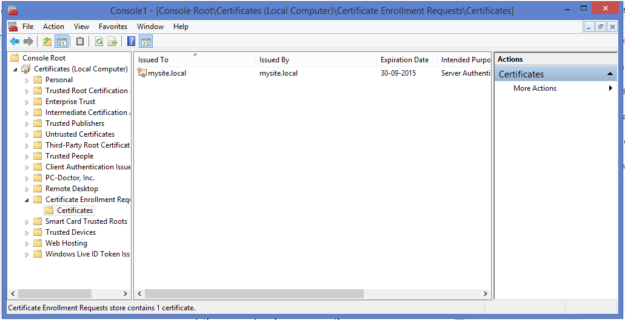Sort by the Intended Purposes column header
The image size is (625, 320).
point(464,60)
